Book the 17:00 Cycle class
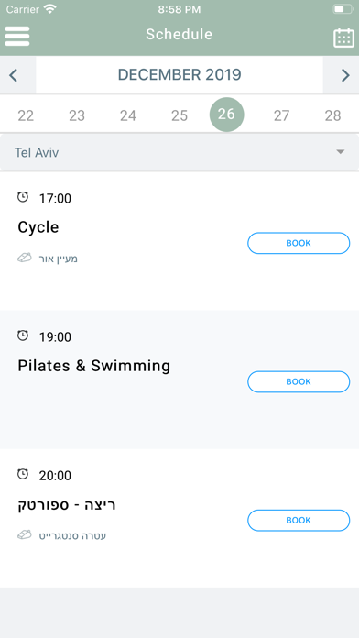359x638 pixels. [x=299, y=243]
